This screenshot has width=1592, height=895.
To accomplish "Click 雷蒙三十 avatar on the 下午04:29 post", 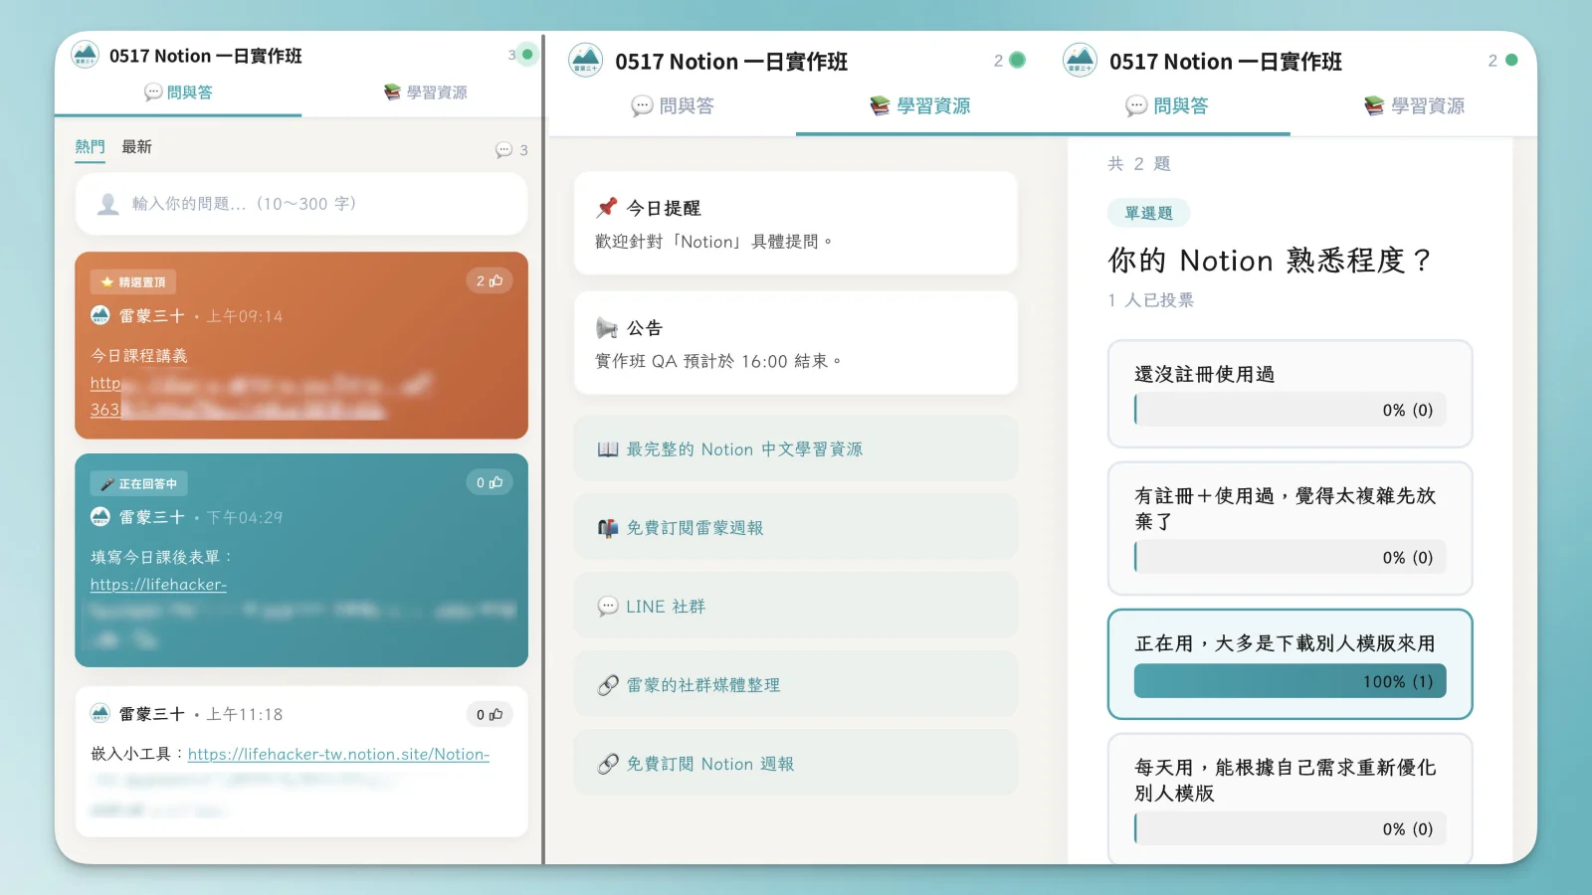I will pos(100,516).
